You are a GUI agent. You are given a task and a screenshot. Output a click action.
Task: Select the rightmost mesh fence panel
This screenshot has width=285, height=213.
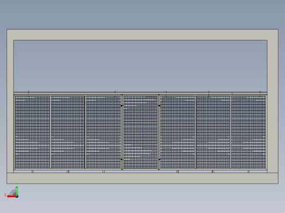tap(248, 132)
